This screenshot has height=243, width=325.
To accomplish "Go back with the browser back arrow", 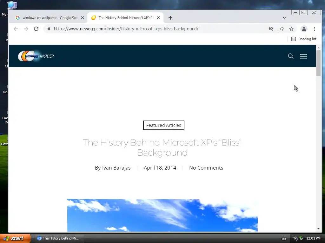I will [16, 29].
